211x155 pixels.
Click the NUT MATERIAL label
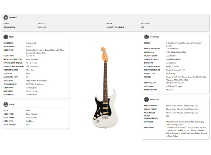[9, 95]
